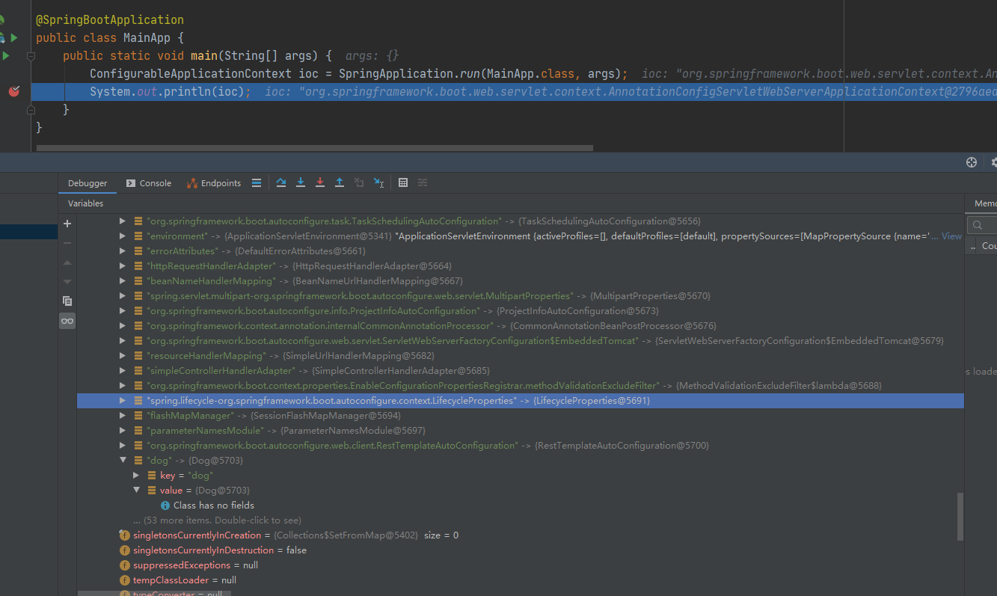Select CommonAnnotationBeanPostProcessor row
Screen dimensions: 997x596
click(x=521, y=326)
